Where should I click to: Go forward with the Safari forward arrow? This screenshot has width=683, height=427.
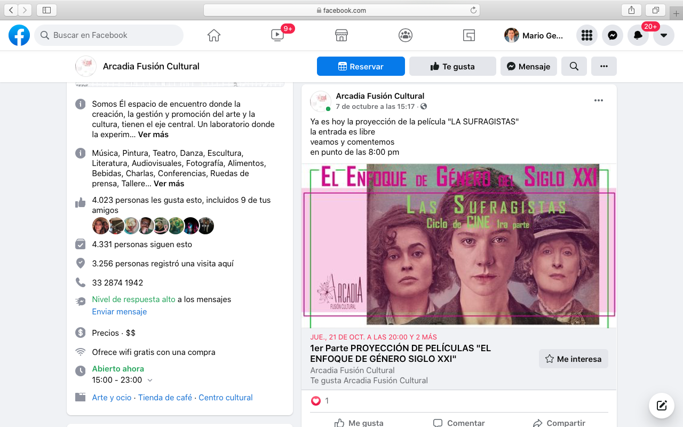25,10
